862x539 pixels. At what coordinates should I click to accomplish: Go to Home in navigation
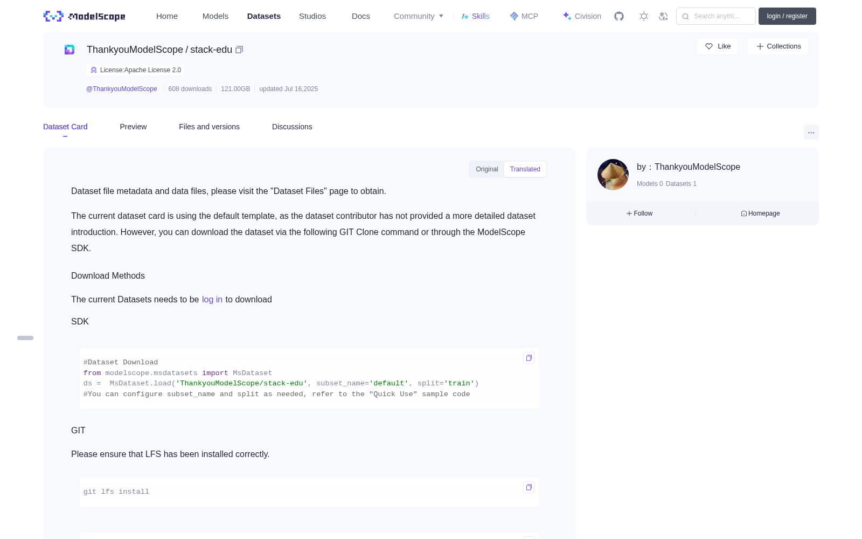[167, 16]
